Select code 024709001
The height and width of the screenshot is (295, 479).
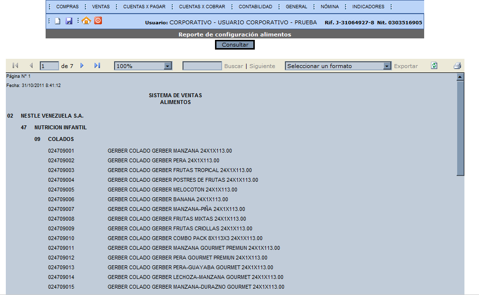61,151
